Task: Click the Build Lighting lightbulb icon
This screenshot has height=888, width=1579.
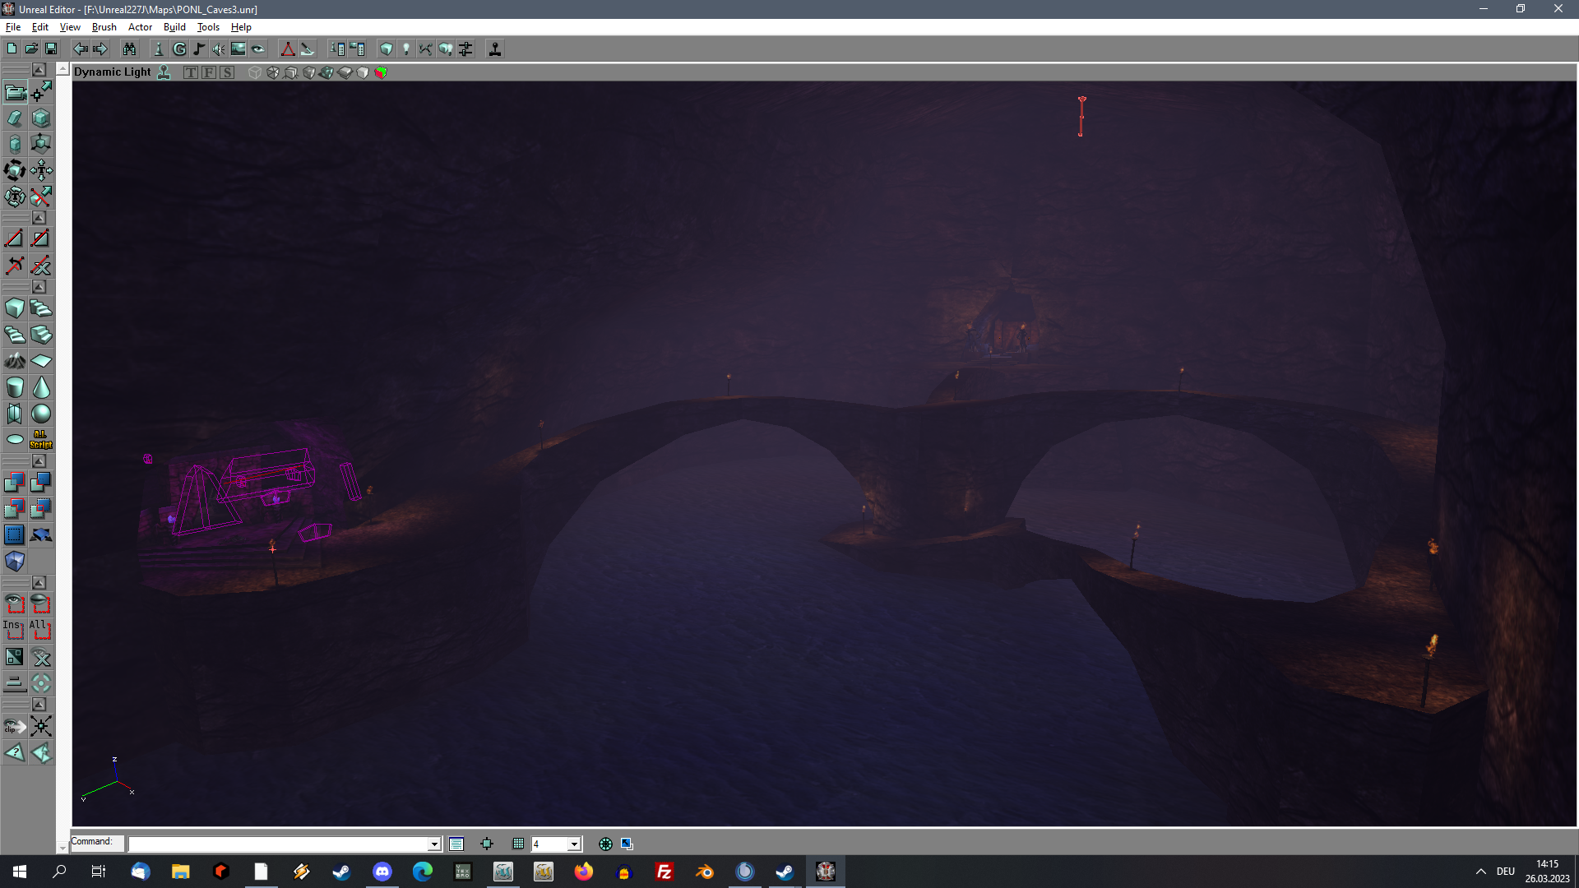Action: click(x=405, y=49)
